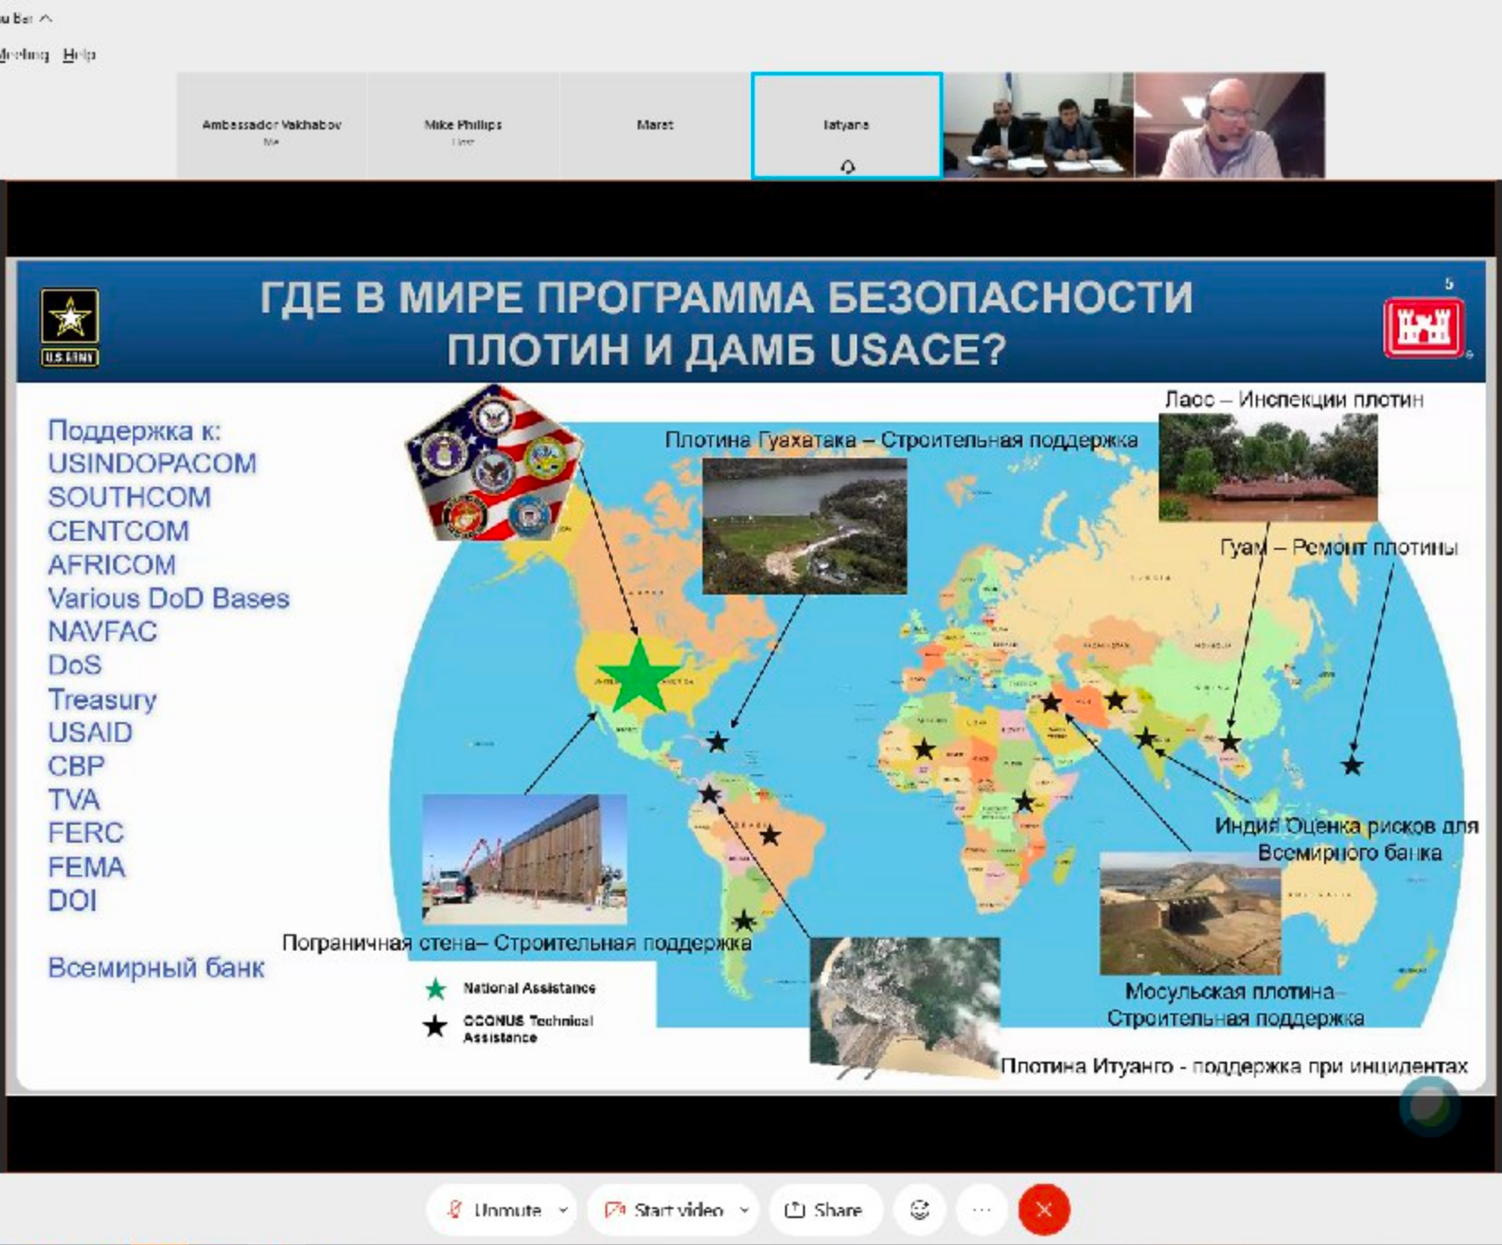The image size is (1502, 1245).
Task: Open video options arrow beside Start video
Action: 745,1210
